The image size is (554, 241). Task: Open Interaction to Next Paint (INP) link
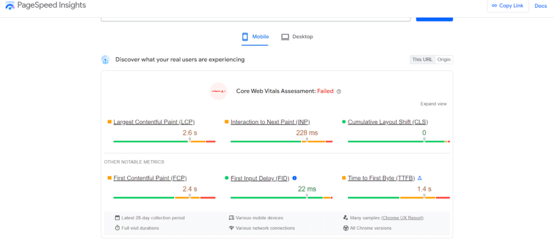tap(271, 122)
